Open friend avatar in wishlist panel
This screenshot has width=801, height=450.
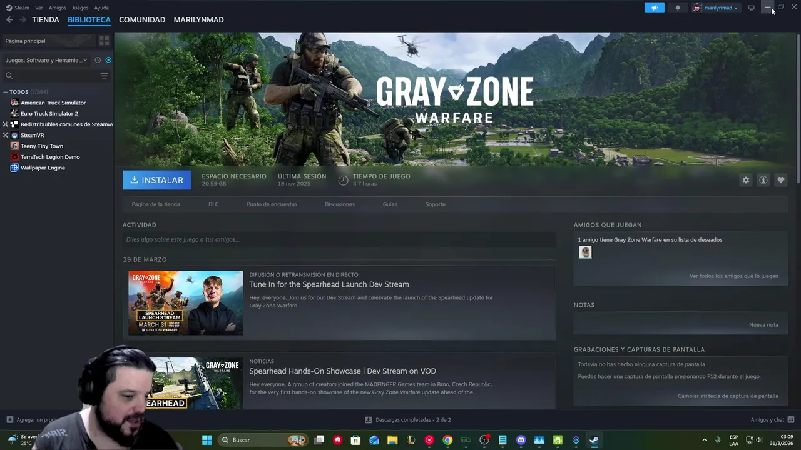point(585,252)
